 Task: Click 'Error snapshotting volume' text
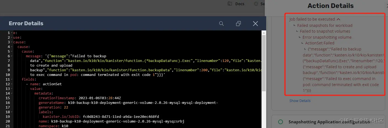(327, 37)
